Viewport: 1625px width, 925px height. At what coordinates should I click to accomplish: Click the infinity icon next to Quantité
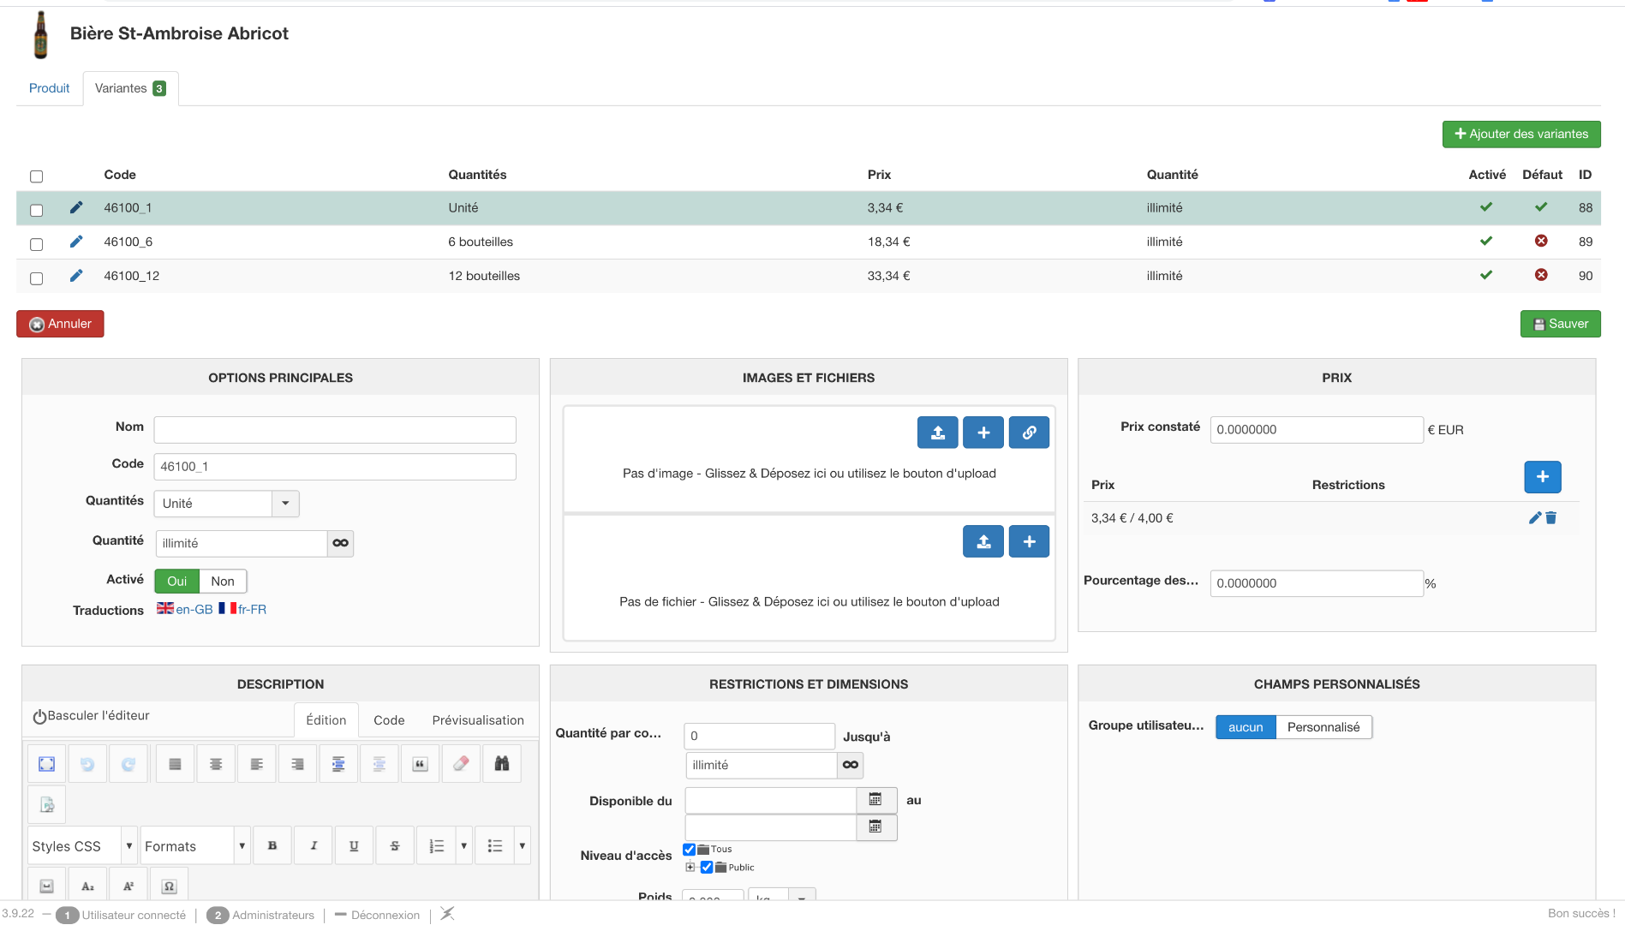point(340,543)
